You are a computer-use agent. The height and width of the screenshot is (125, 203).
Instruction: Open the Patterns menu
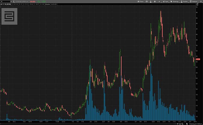click(193, 1)
